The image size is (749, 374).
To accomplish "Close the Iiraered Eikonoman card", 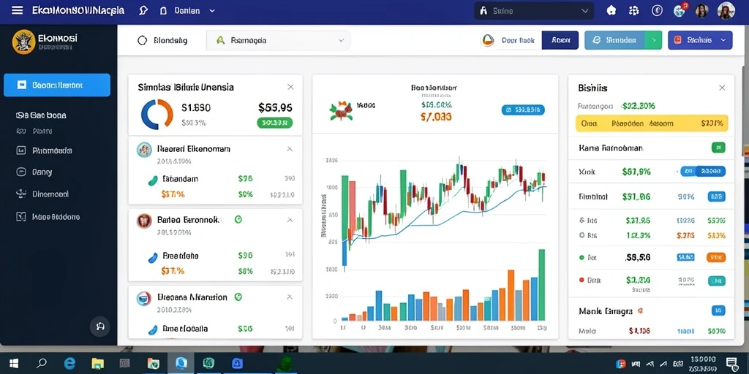I will point(290,149).
